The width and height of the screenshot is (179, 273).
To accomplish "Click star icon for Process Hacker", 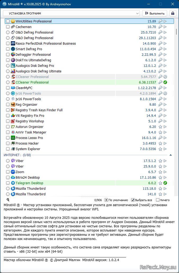I will click(160, 144).
